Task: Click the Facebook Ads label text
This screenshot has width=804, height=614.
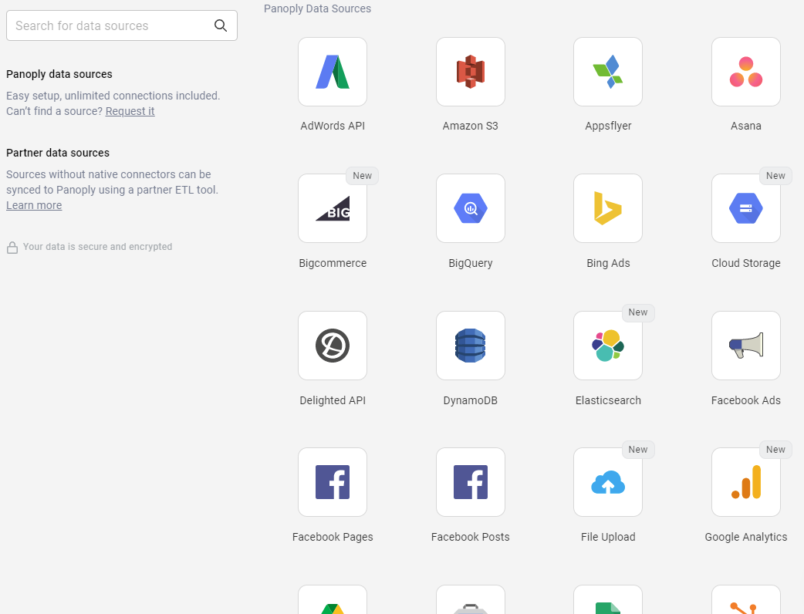Action: click(745, 401)
